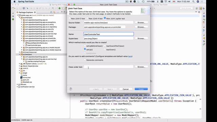Expand the com.appsdeveloperblog.app.ws.security package
The width and height of the screenshot is (217, 122).
pyautogui.click(x=22, y=29)
